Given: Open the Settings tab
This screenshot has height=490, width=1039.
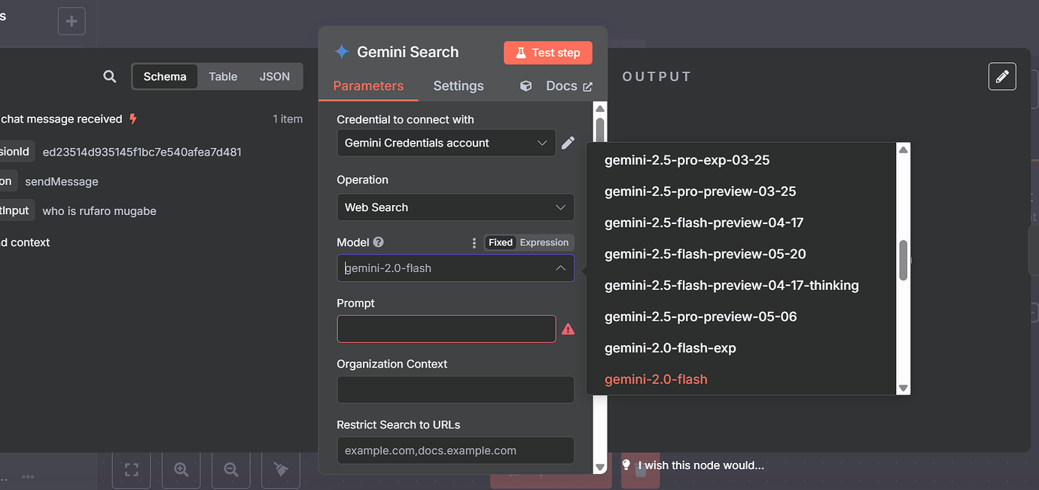Looking at the screenshot, I should coord(458,86).
